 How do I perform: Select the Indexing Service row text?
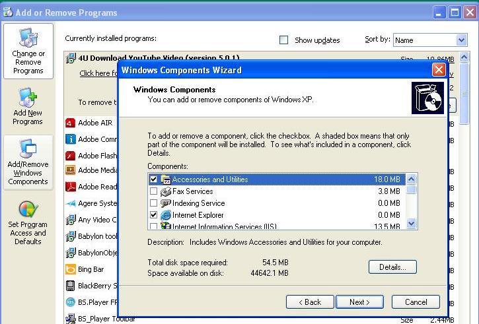198,203
